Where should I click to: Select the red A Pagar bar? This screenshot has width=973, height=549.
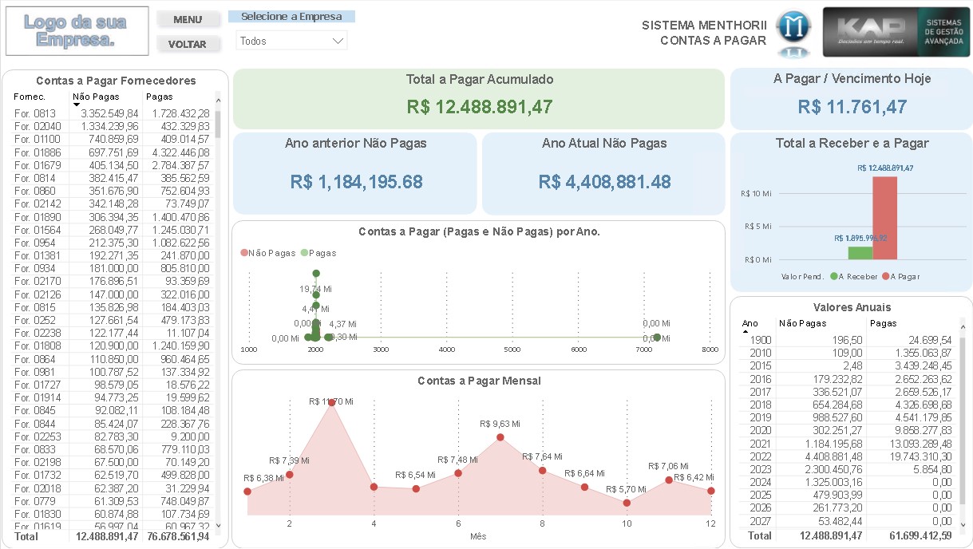click(885, 218)
